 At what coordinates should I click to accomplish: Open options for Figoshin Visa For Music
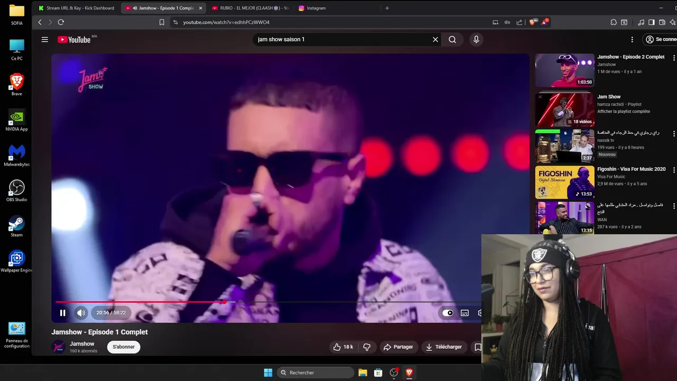click(x=674, y=170)
